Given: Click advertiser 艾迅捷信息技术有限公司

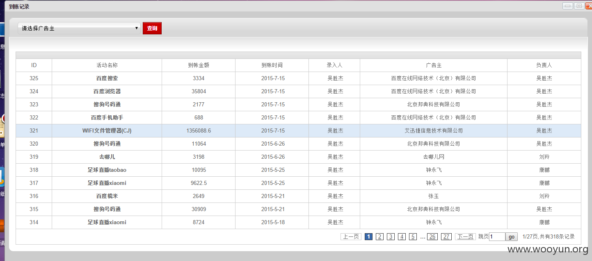Looking at the screenshot, I should coord(434,130).
